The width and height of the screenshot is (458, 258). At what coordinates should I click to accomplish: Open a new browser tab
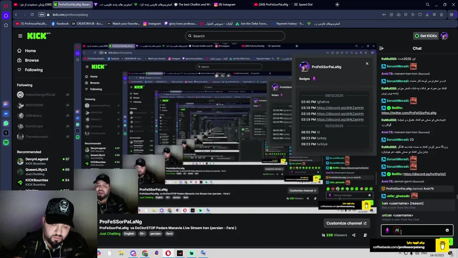[337, 5]
